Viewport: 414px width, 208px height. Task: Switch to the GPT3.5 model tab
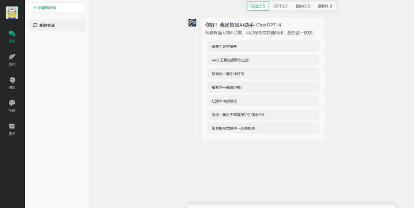tap(280, 6)
